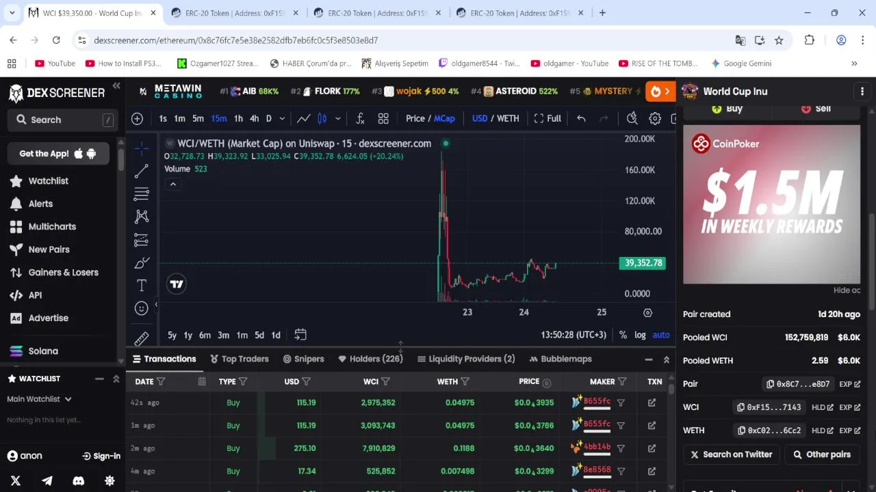Open the transaction link for 42s ago row
The image size is (876, 492).
coord(652,402)
